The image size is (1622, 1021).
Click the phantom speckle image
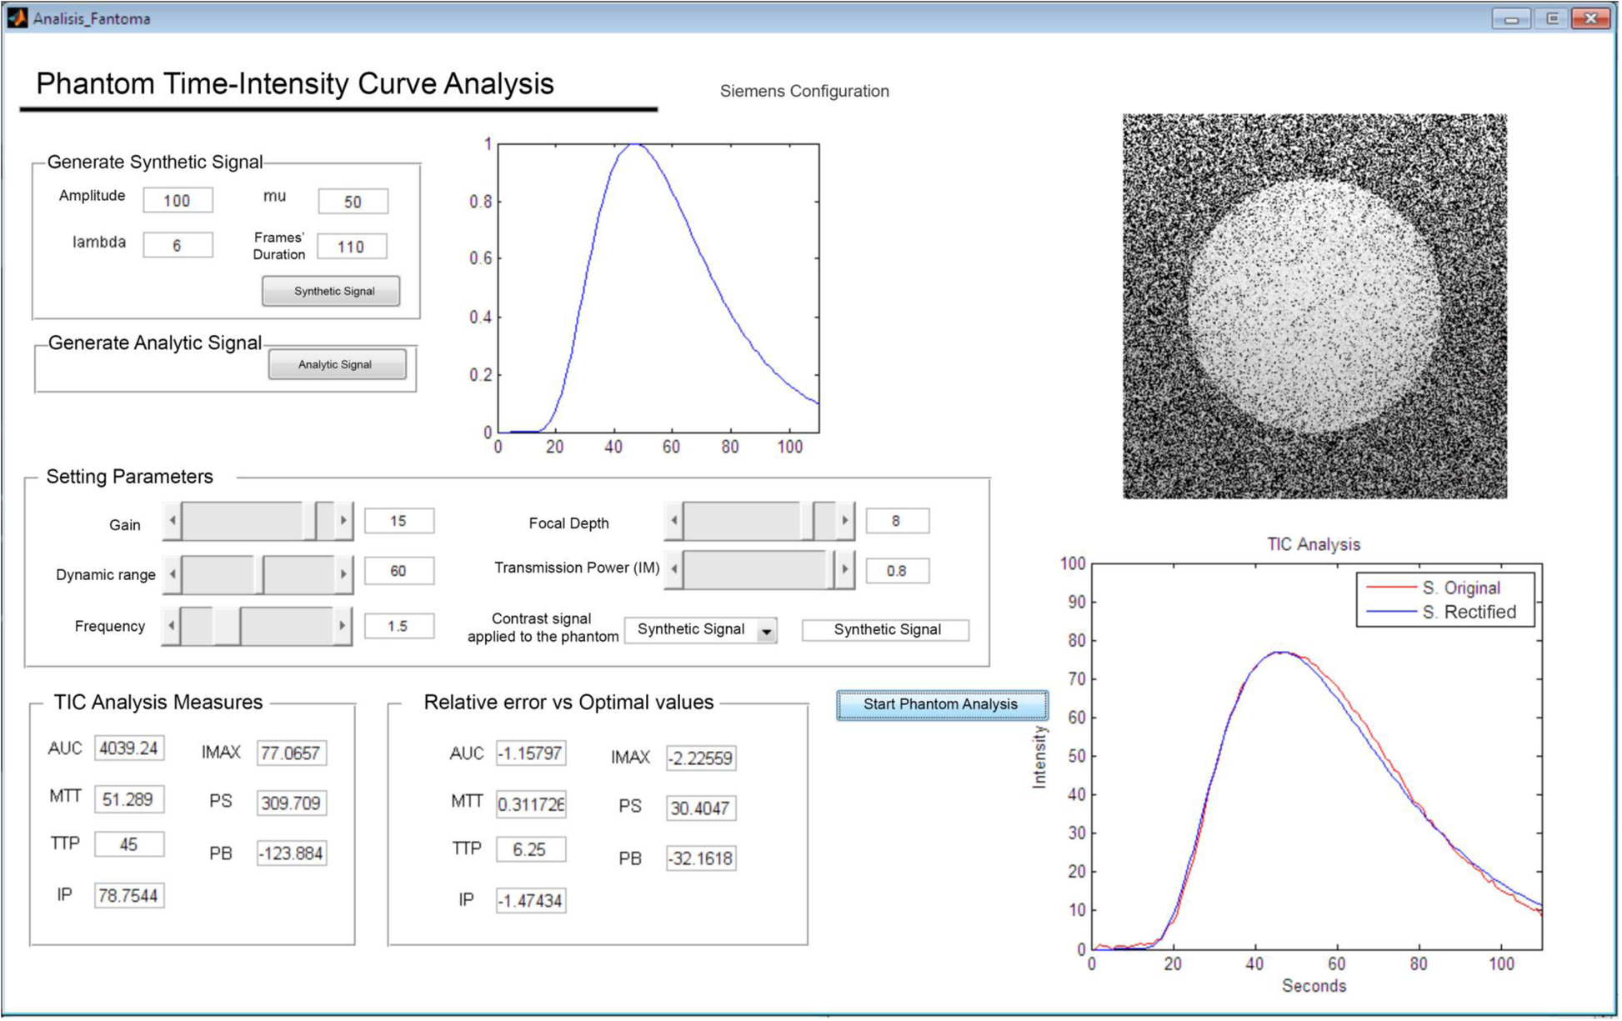coord(1314,306)
